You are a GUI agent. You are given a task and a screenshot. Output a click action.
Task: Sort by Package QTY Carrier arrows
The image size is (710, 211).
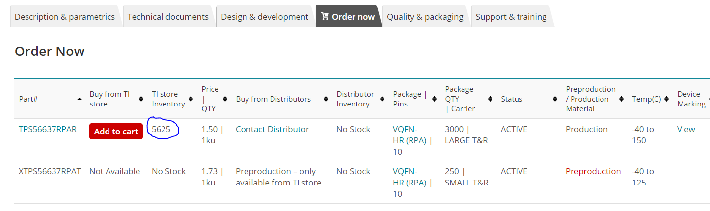point(490,99)
